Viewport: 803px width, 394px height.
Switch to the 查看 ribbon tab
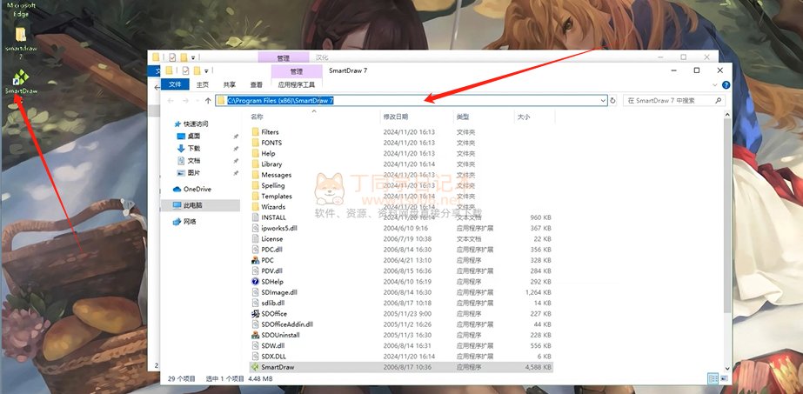[x=256, y=84]
